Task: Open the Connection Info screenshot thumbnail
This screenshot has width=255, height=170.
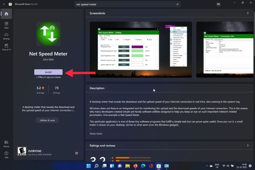Action: (225, 50)
